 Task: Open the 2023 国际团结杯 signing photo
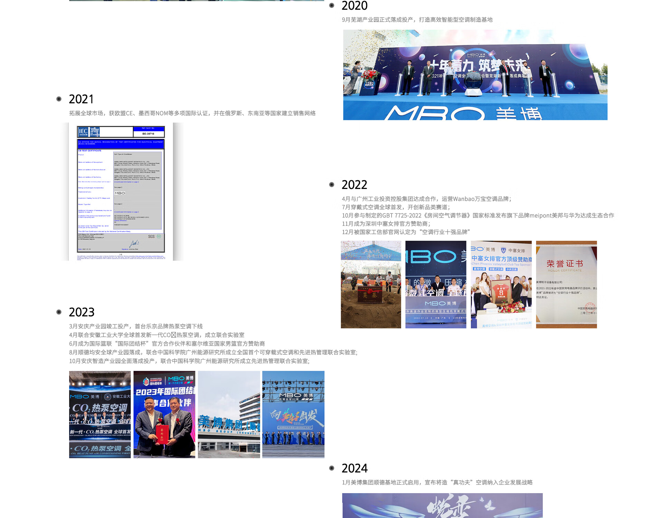(164, 414)
